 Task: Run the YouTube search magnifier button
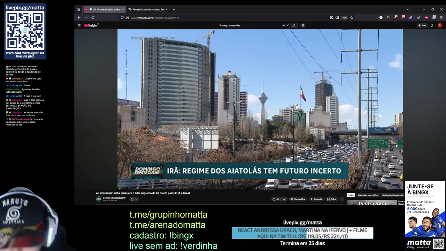[x=294, y=25]
